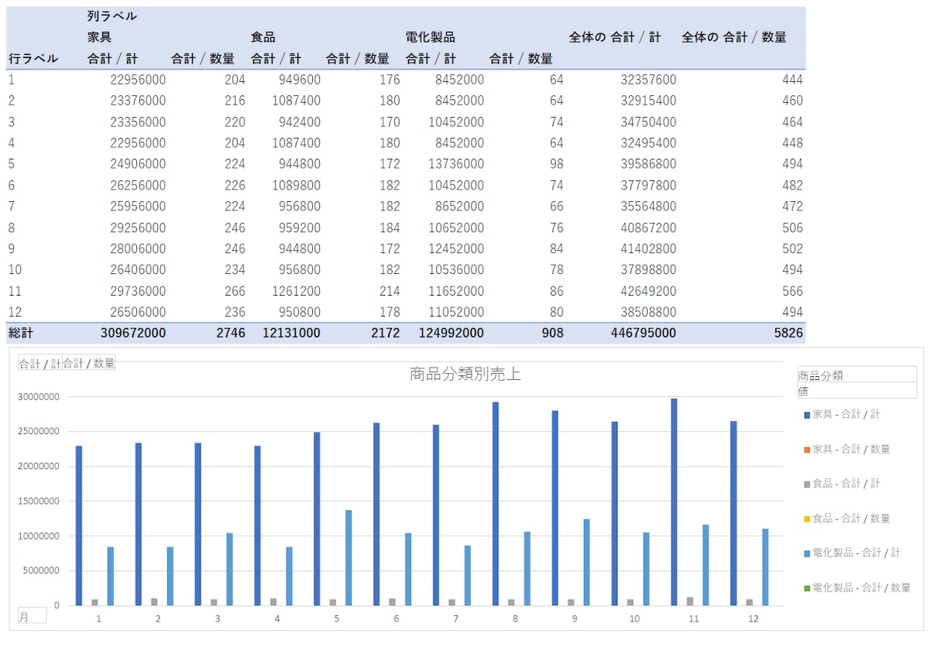Select the 家具 column group header
The height and width of the screenshot is (654, 945).
tap(99, 37)
